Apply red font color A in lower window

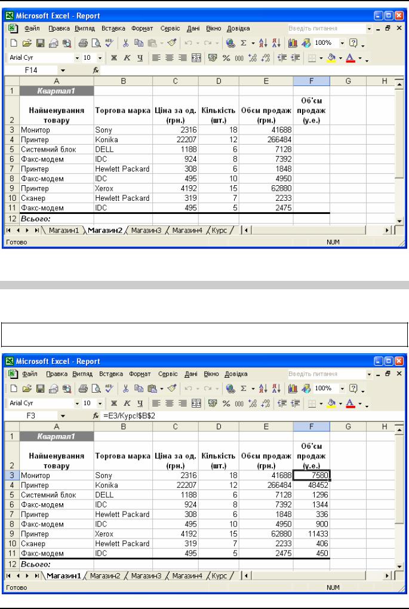pos(350,403)
